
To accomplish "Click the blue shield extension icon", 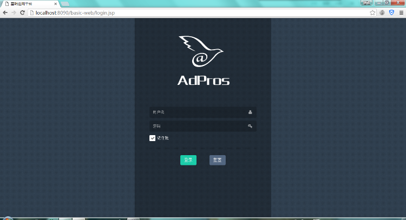I will 391,12.
